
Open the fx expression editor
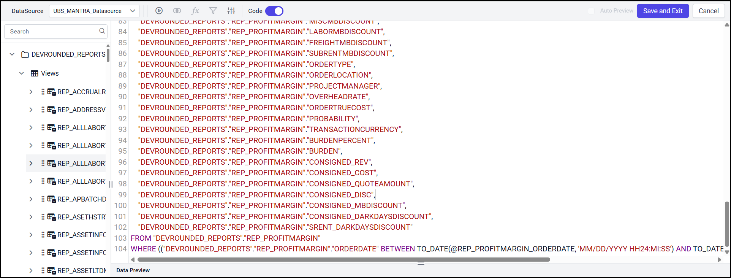click(x=195, y=11)
